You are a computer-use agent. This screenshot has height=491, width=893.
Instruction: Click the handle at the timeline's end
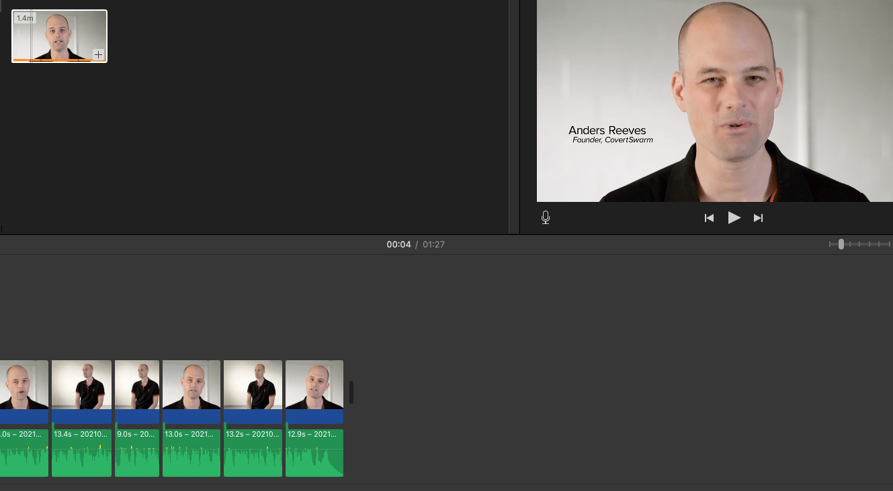coord(351,392)
